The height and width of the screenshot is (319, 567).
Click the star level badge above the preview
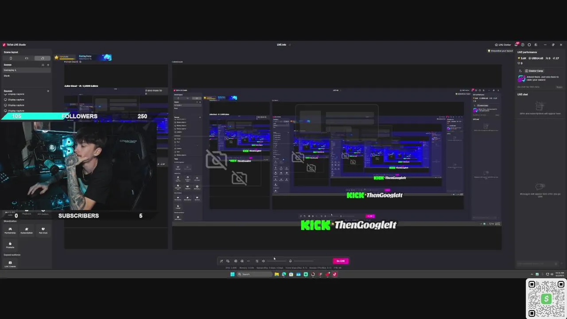(x=64, y=57)
